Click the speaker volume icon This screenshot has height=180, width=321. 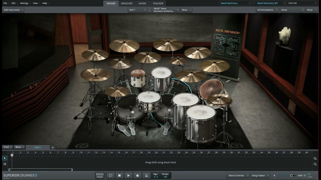click(274, 175)
